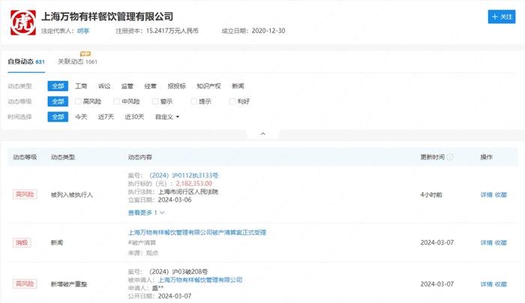Click 高风险 tag in 新增破产重整 row
This screenshot has height=303, width=525.
pos(25,284)
